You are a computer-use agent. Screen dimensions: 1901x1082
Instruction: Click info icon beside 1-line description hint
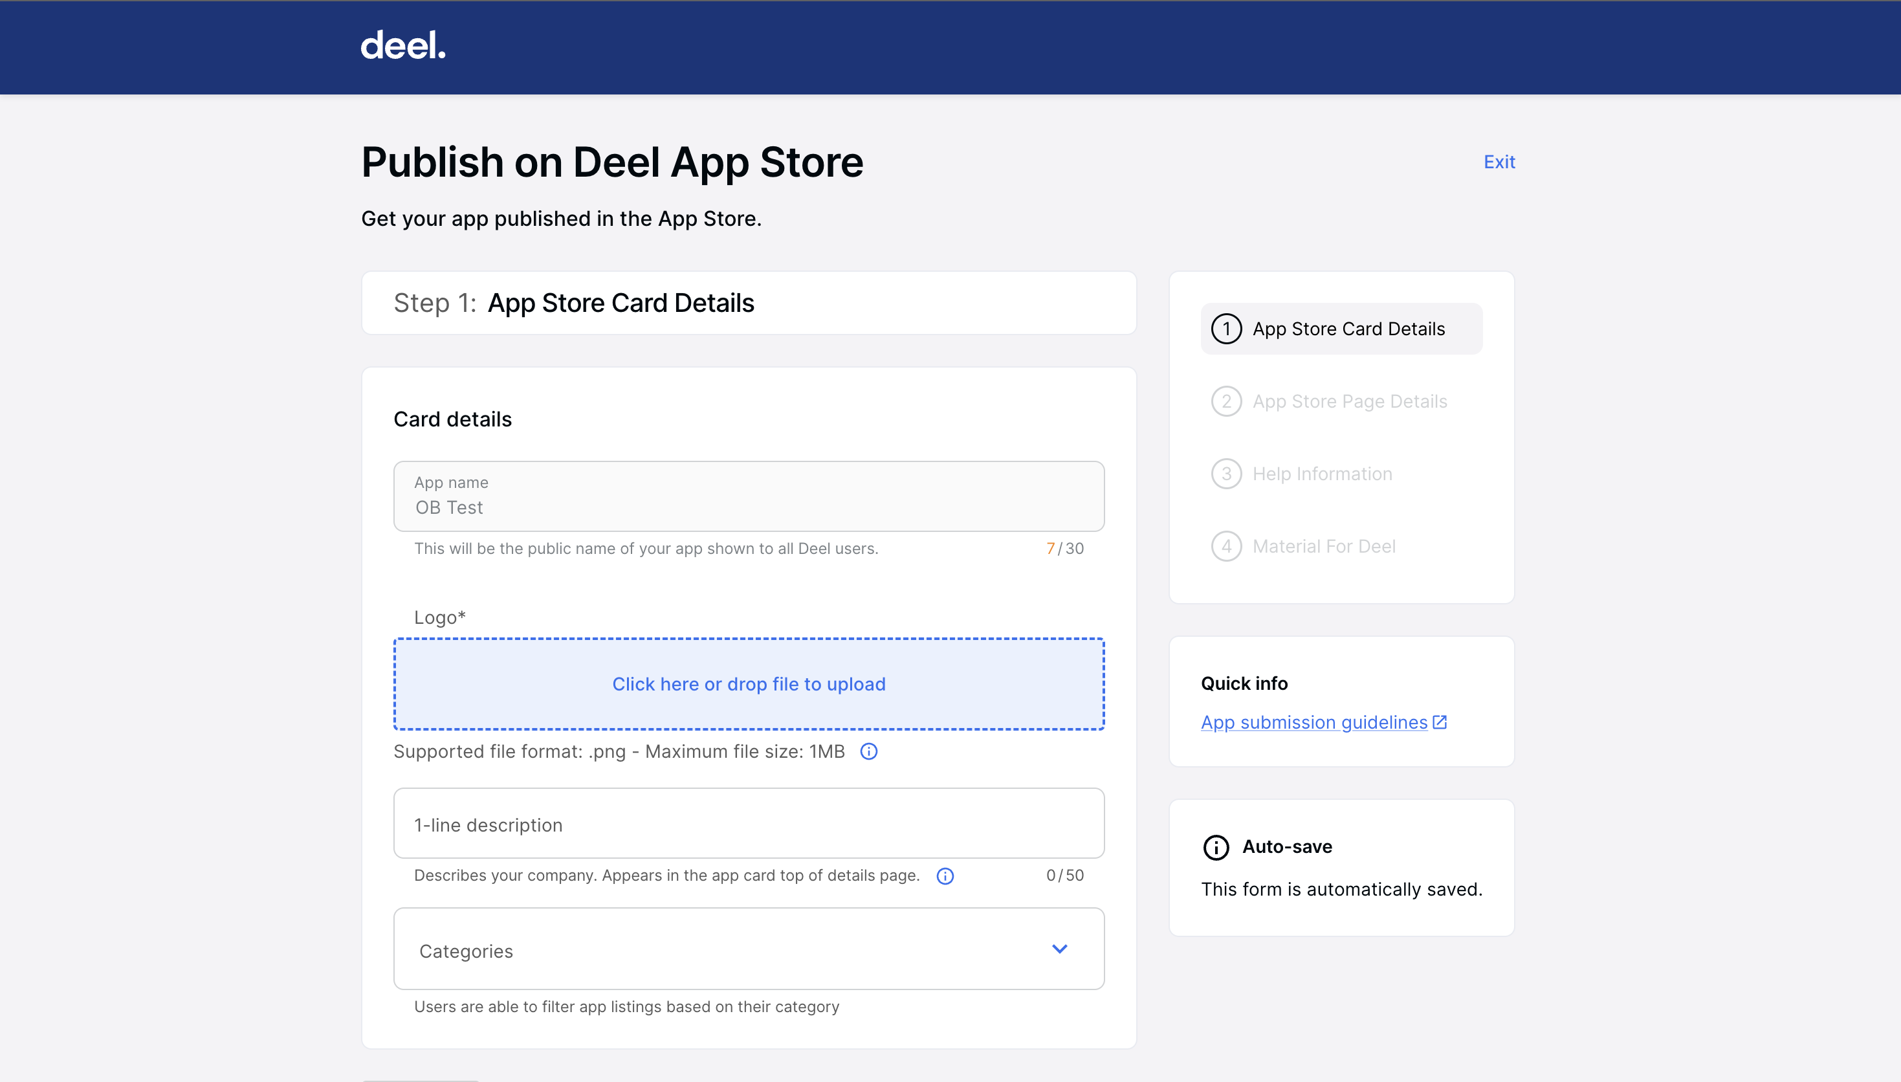coord(945,876)
